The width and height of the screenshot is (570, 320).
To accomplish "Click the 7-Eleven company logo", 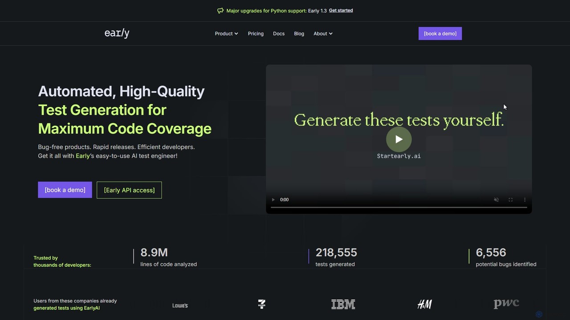I will [262, 304].
